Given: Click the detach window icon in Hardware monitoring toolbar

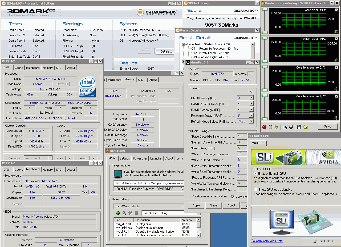Looking at the screenshot, I should (x=285, y=127).
